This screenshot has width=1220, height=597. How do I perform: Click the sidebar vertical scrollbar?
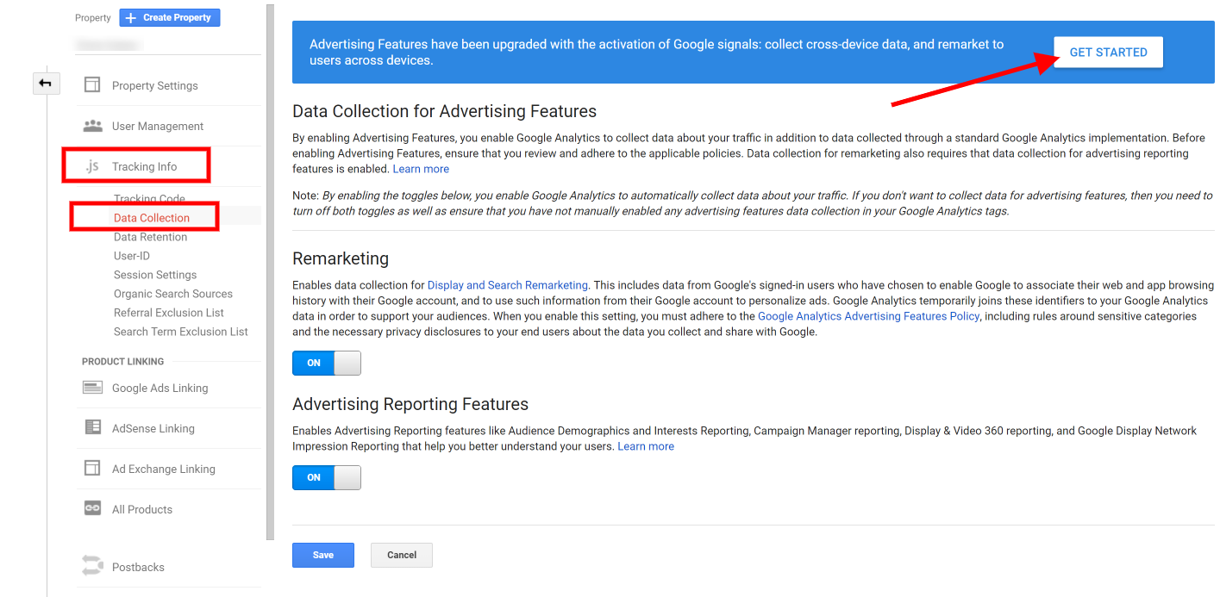(x=270, y=271)
